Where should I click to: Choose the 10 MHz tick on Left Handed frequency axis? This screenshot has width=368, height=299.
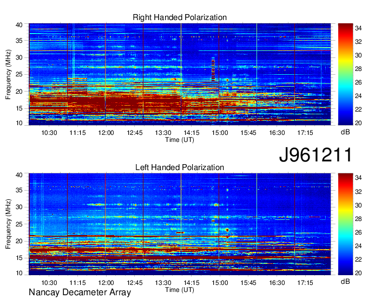[19, 273]
